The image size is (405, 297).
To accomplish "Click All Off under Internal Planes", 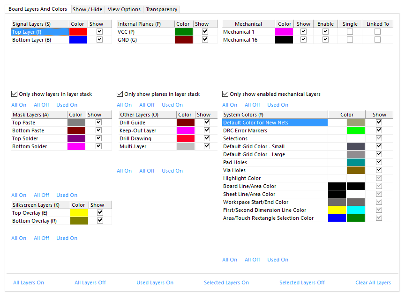I will click(147, 105).
